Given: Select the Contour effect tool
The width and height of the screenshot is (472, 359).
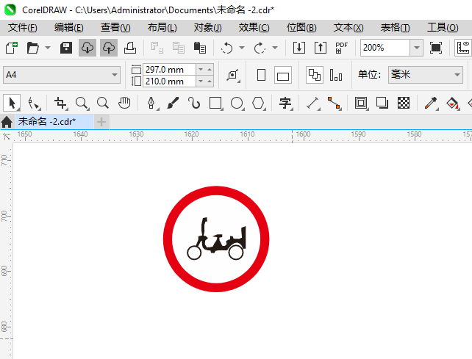Looking at the screenshot, I should tap(361, 103).
